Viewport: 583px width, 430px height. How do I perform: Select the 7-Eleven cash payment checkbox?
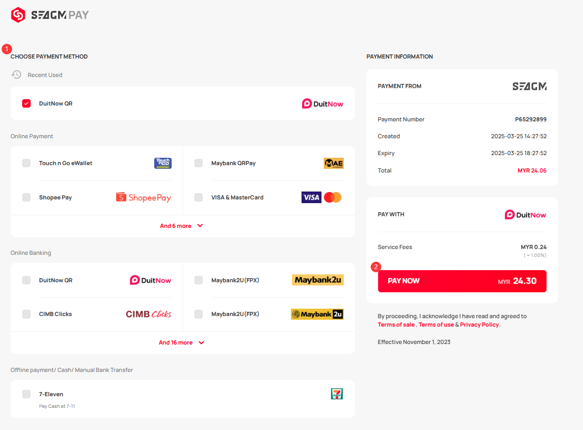[x=26, y=394]
